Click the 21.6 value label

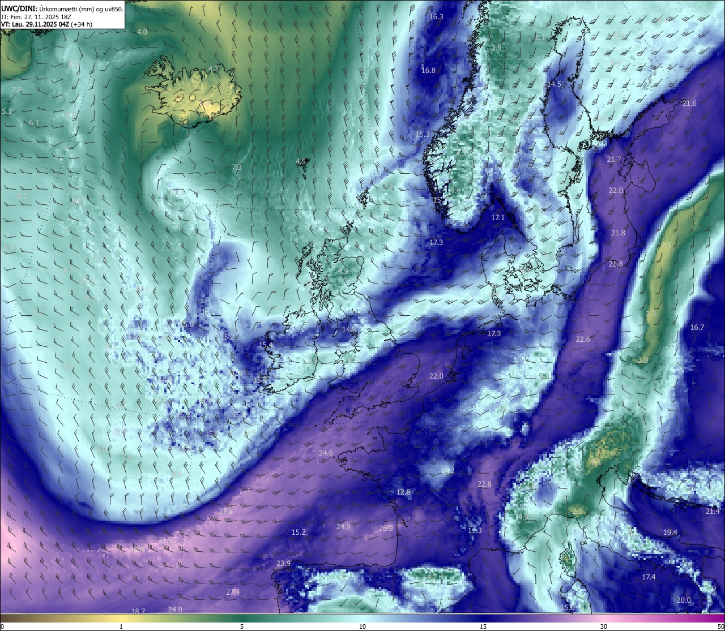[x=689, y=104]
